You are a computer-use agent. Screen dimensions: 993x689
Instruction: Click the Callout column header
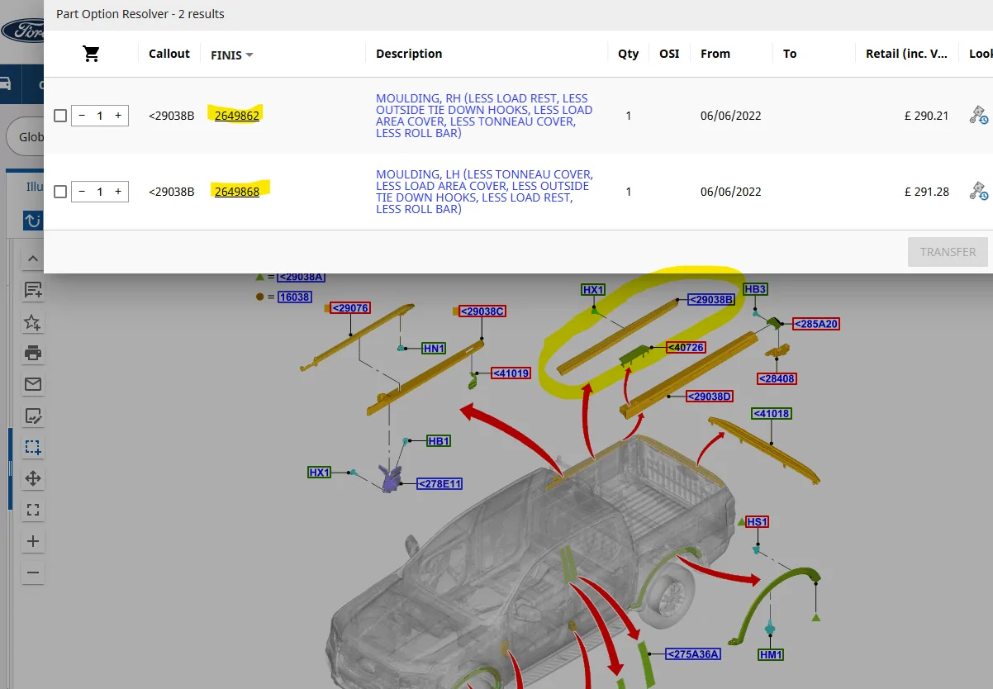(x=169, y=54)
